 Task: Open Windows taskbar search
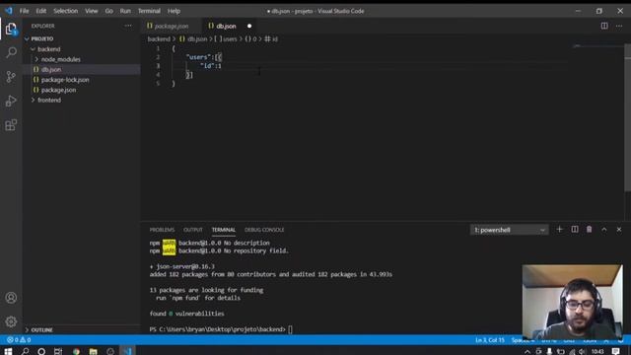25,351
